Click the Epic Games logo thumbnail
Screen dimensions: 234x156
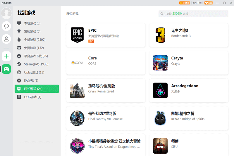pos(77,35)
